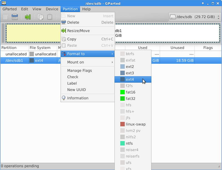The width and height of the screenshot is (222, 170).
Task: Open the /dev/sdb device selector dropdown
Action: (195, 17)
